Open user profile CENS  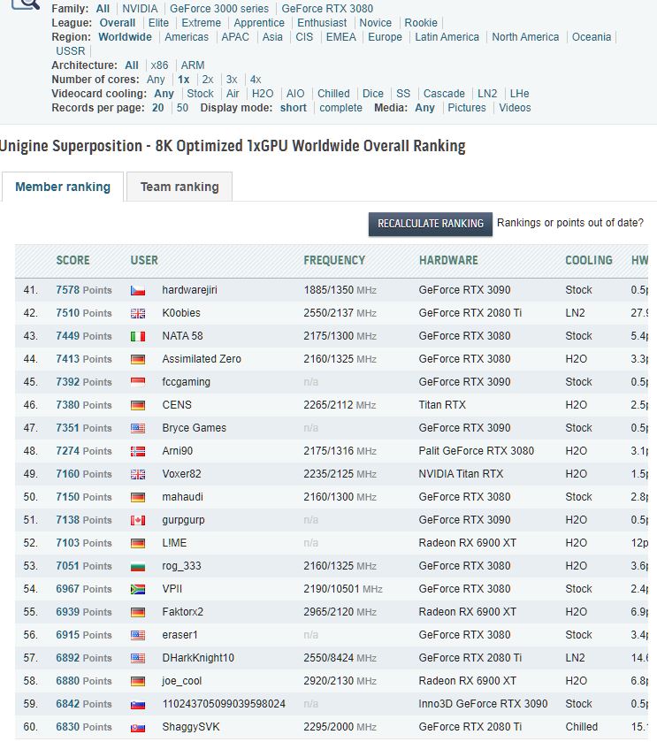point(177,405)
